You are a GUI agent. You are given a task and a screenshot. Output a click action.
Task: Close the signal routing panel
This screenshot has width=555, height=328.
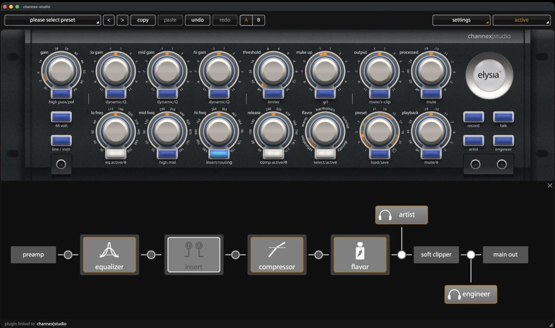[550, 186]
